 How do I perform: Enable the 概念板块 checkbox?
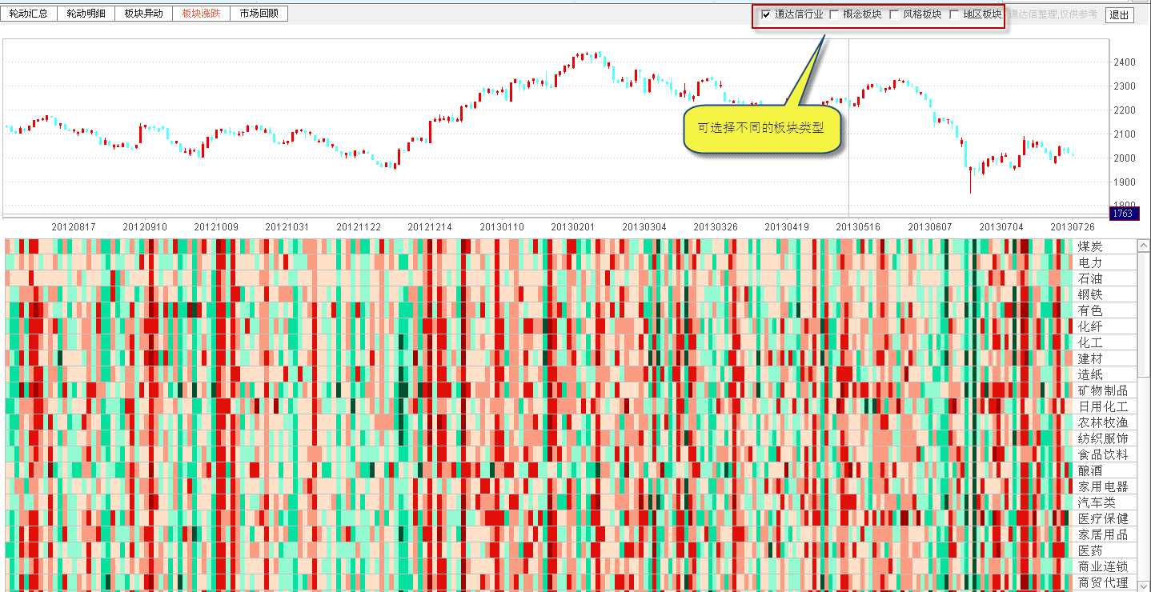click(835, 14)
